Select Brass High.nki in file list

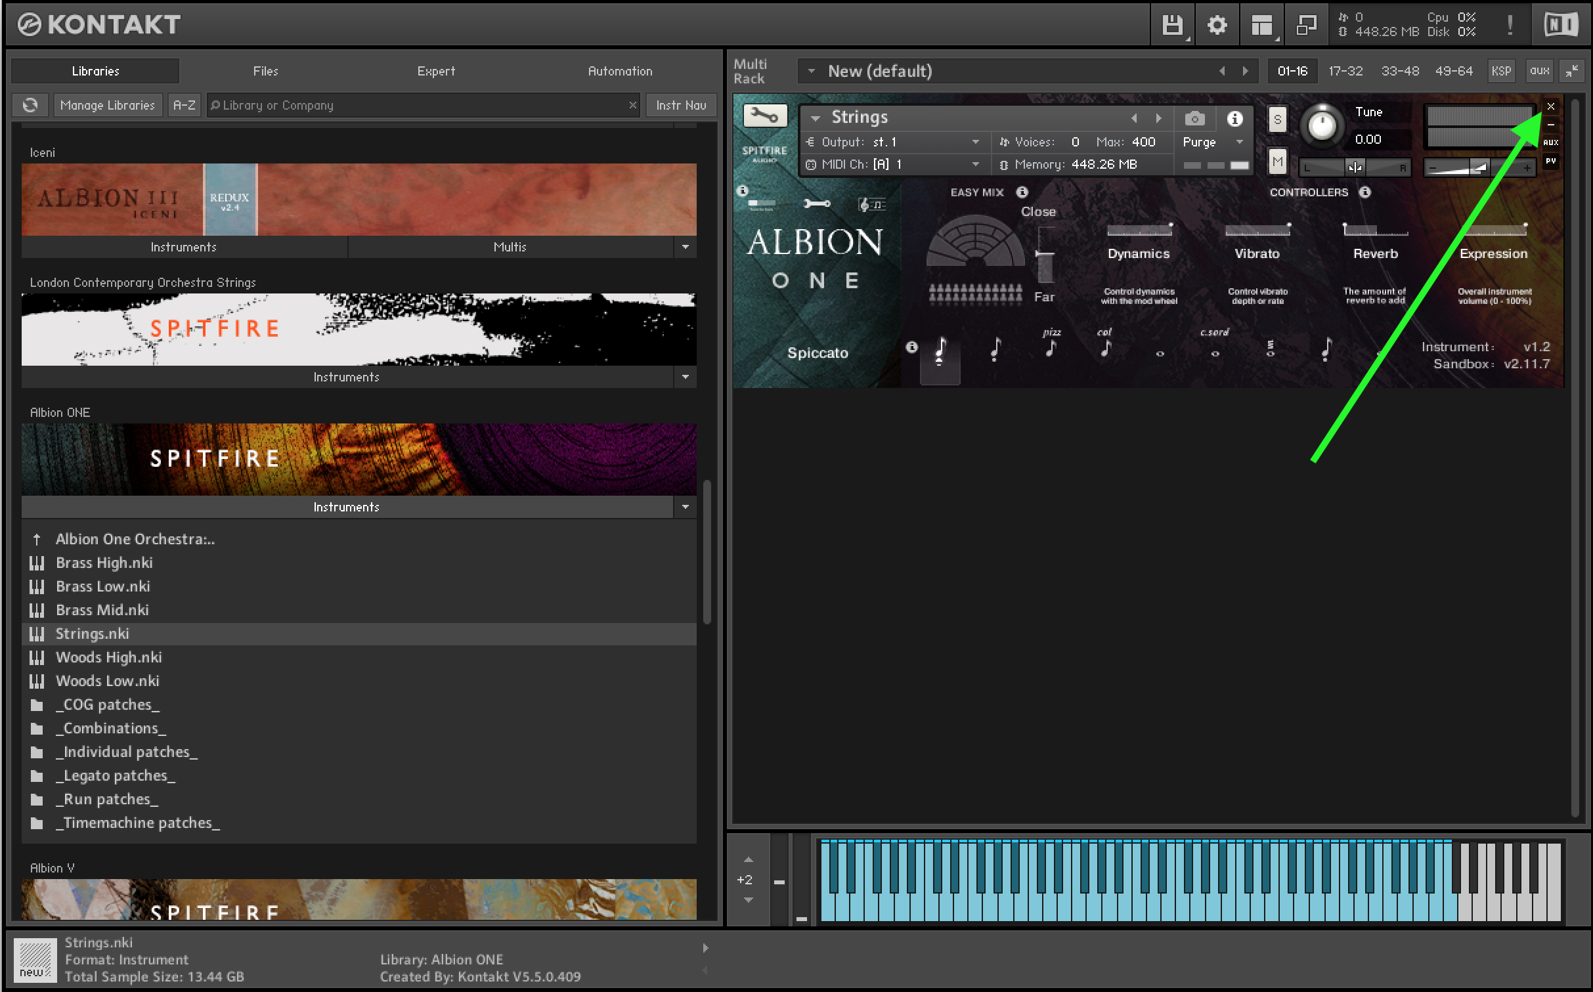[359, 563]
